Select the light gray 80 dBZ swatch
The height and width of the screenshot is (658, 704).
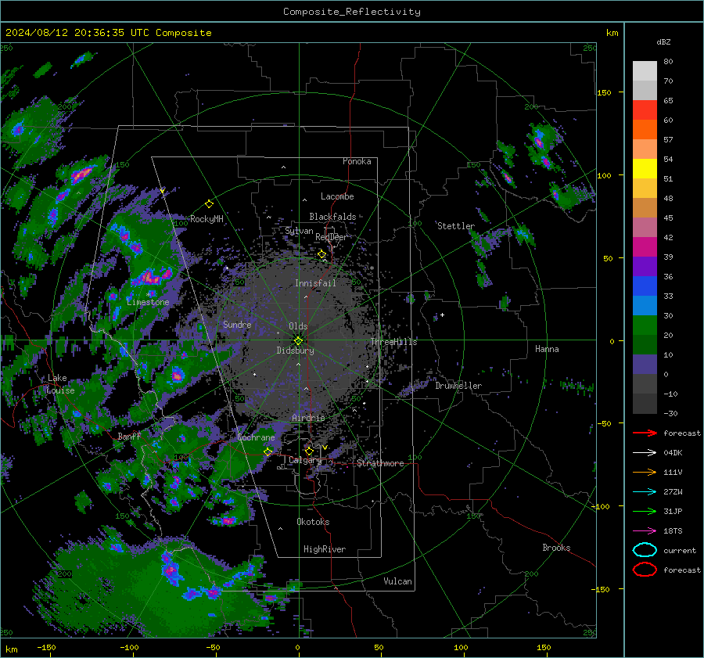coord(645,71)
